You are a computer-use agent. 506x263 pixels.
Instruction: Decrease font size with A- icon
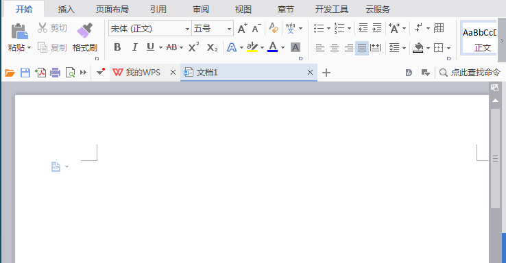tap(256, 28)
